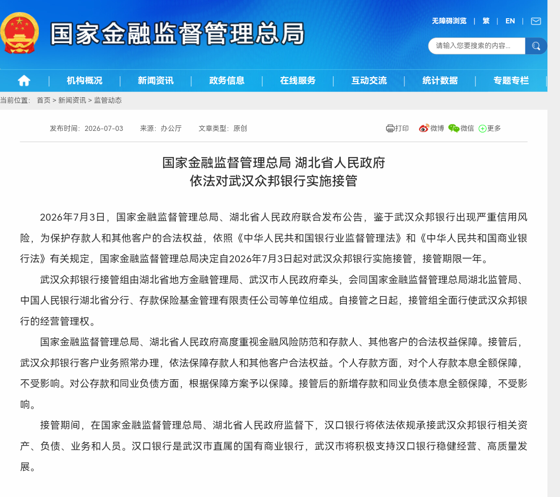This screenshot has width=560, height=497.
Task: Switch to the EN version
Action: (x=510, y=21)
